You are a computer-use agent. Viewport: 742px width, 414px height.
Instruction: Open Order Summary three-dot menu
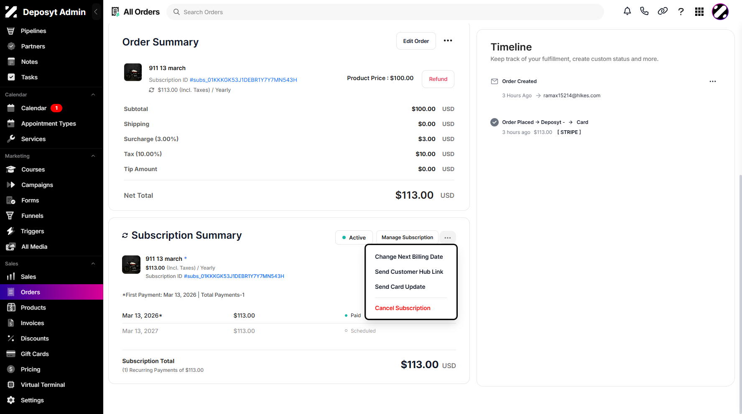pyautogui.click(x=448, y=40)
